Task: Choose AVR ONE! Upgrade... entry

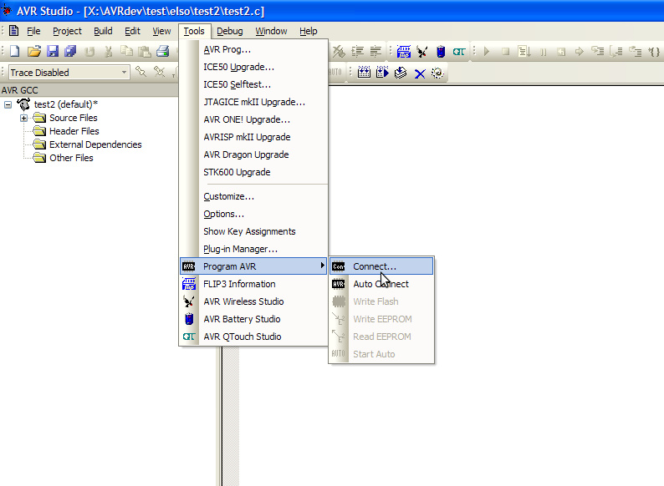Action: [253, 119]
